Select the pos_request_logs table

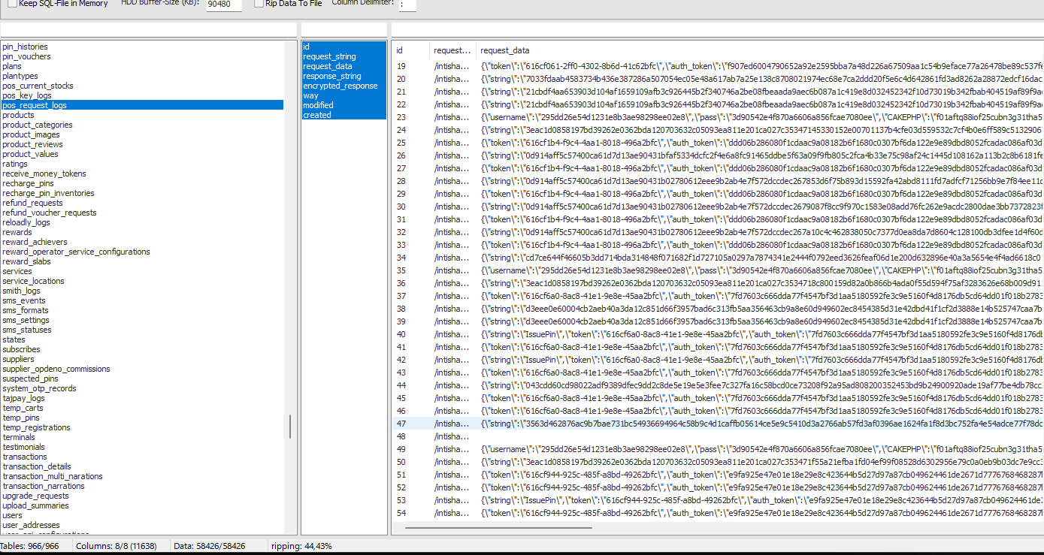tap(142, 105)
